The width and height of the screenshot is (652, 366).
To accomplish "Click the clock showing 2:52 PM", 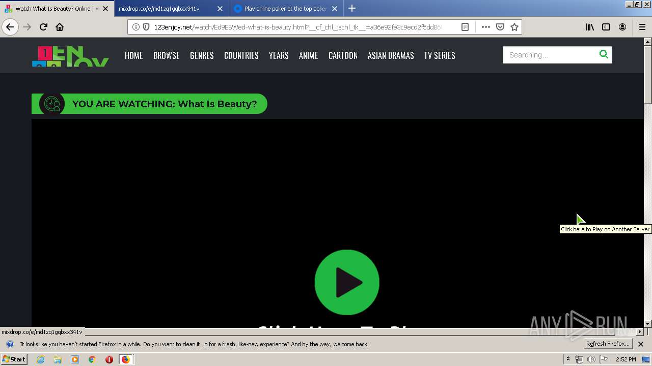I will click(x=626, y=359).
